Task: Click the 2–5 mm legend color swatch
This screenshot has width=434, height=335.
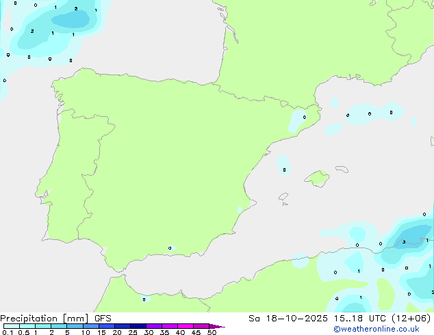Action: [59, 326]
